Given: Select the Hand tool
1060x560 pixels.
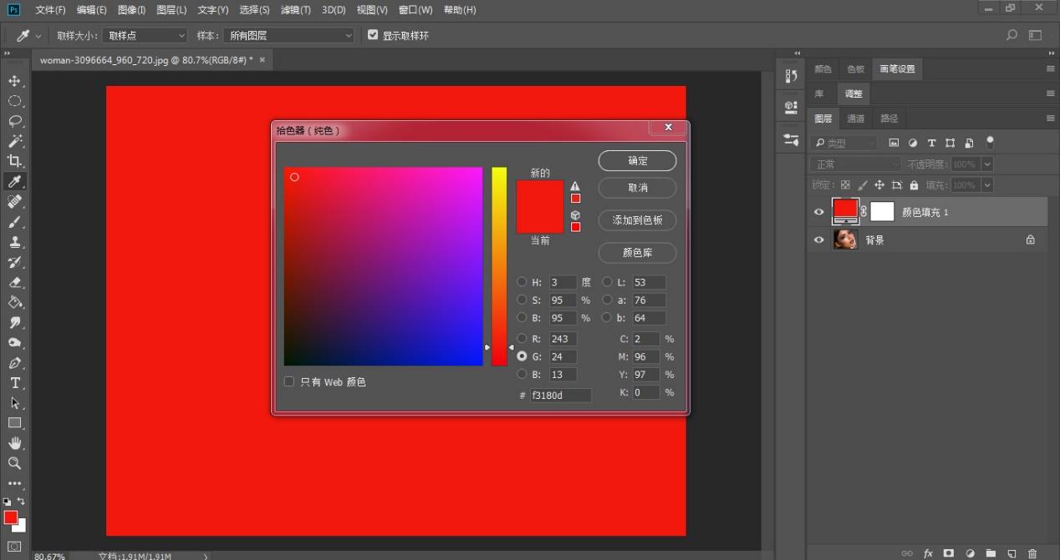Looking at the screenshot, I should click(x=14, y=443).
